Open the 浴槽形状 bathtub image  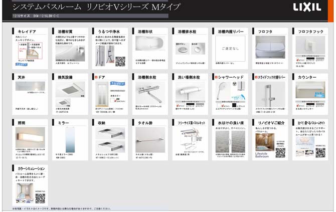pyautogui.click(x=150, y=43)
